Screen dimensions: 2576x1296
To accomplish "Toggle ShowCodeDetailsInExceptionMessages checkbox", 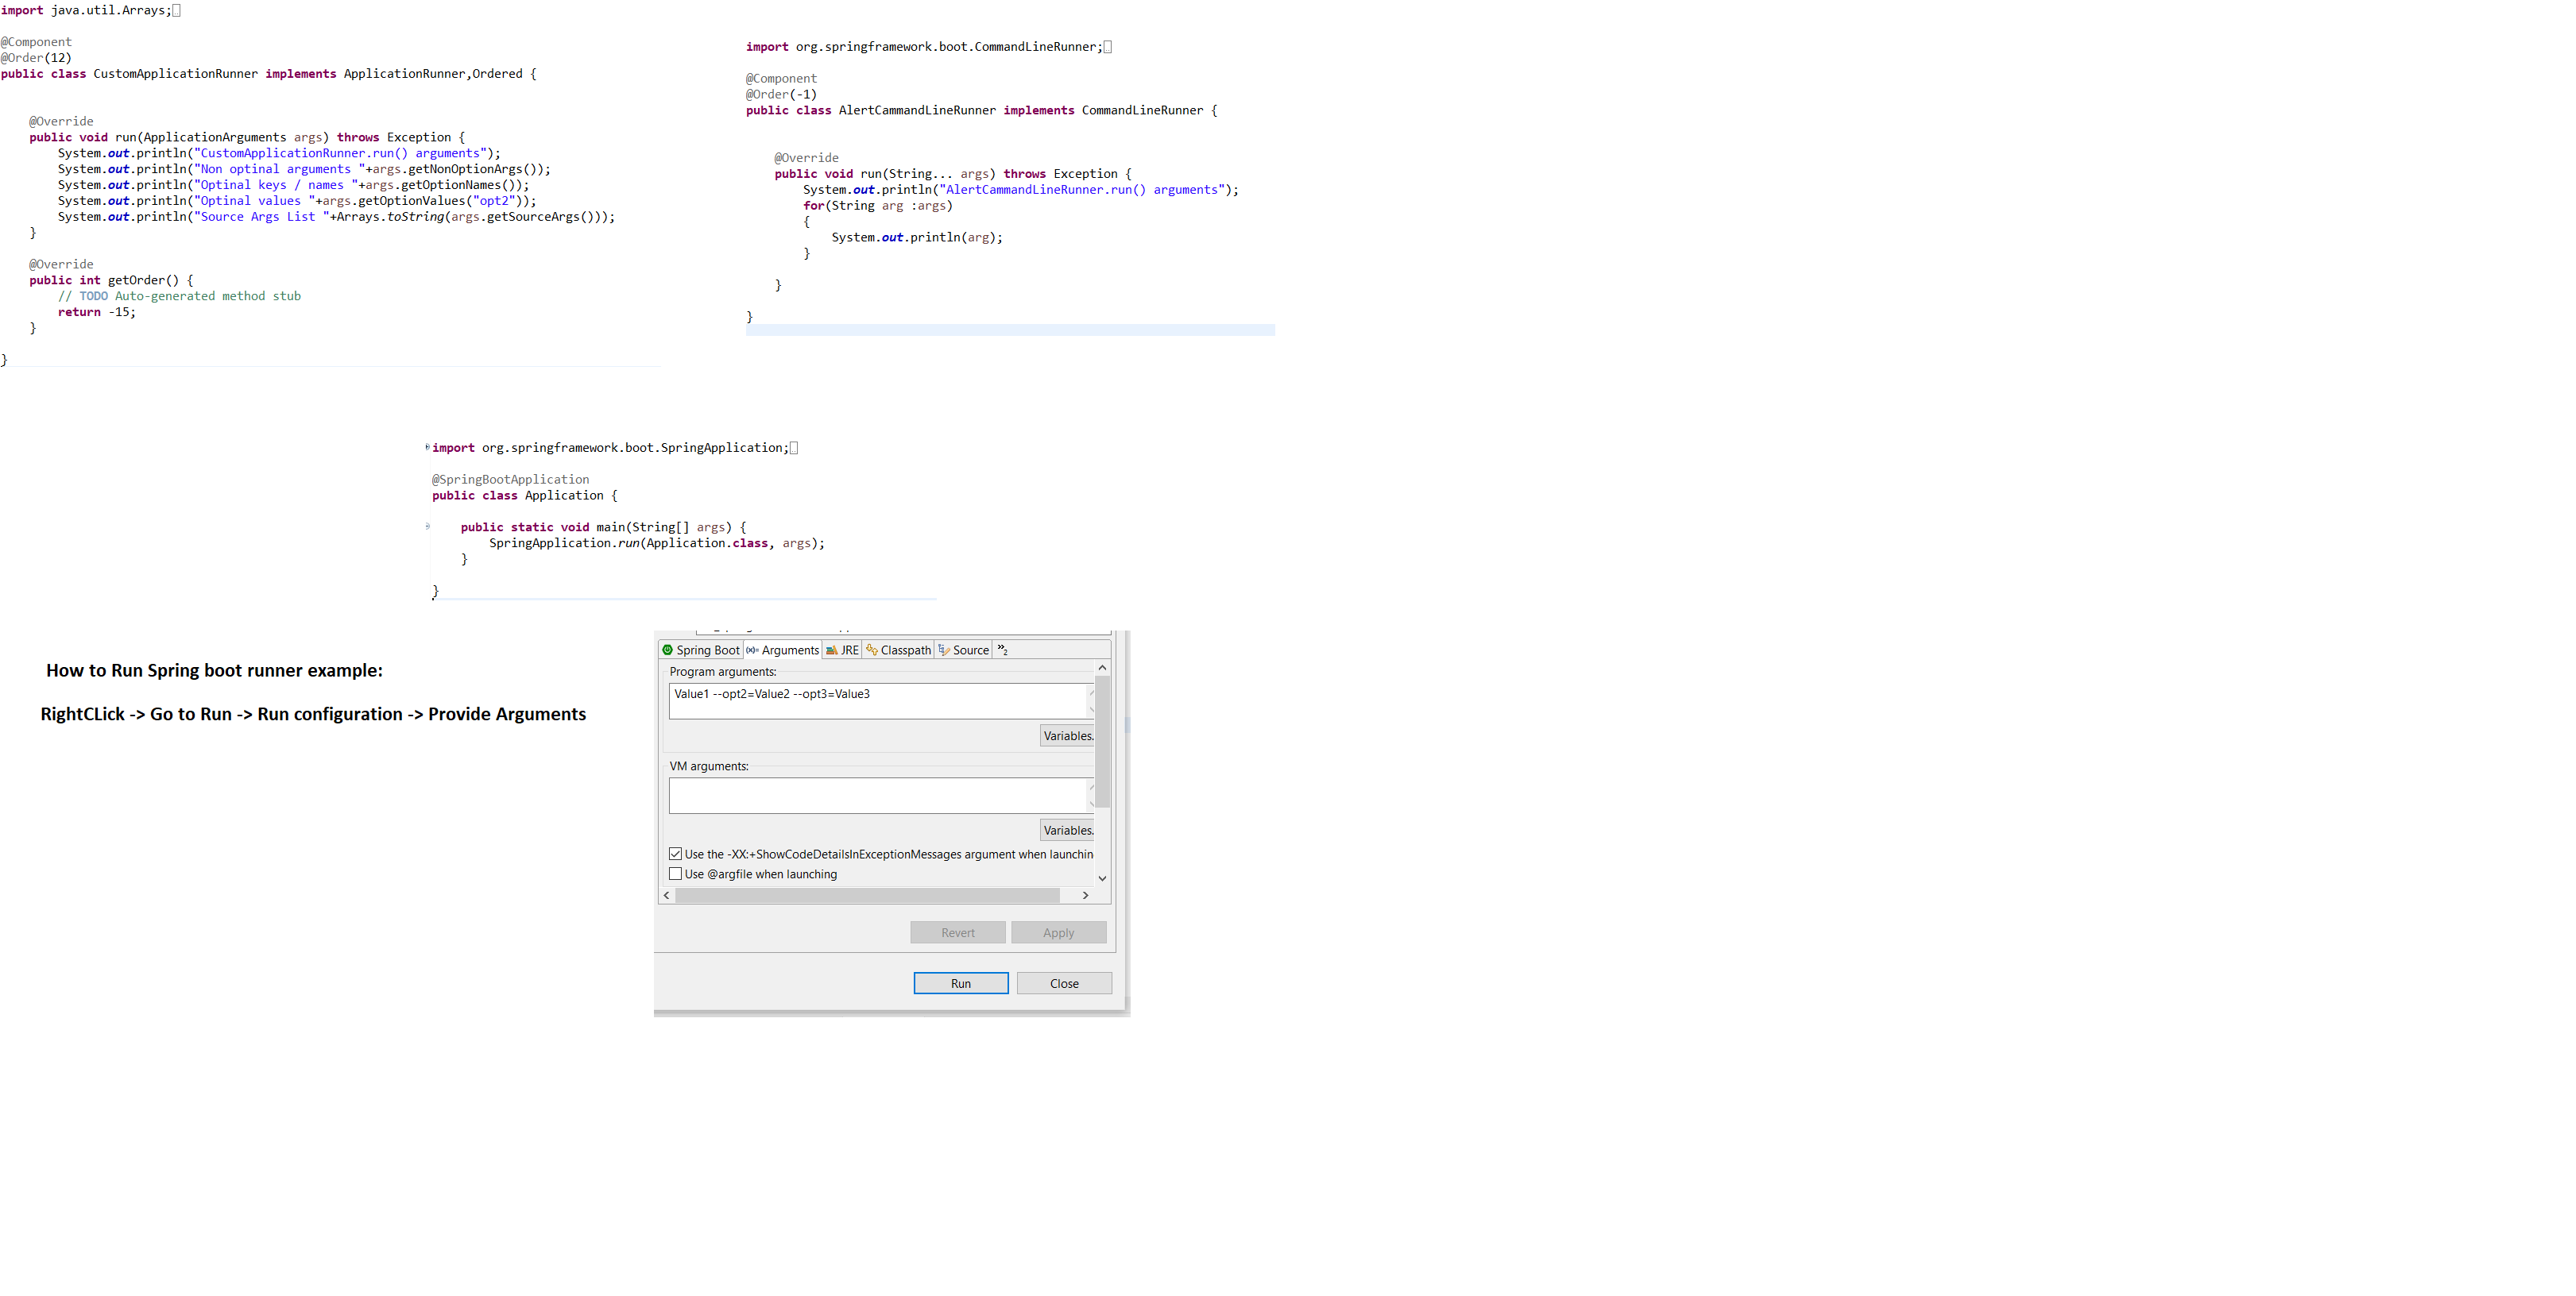I will [x=676, y=854].
